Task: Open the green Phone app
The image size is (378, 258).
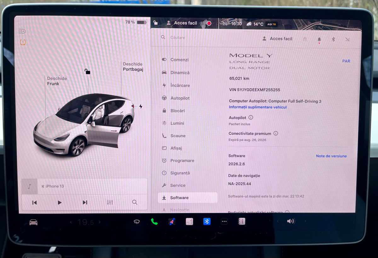Action: (154, 222)
